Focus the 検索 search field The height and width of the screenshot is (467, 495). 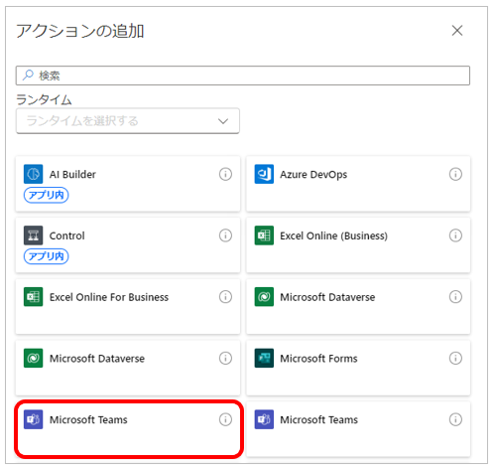pyautogui.click(x=243, y=76)
